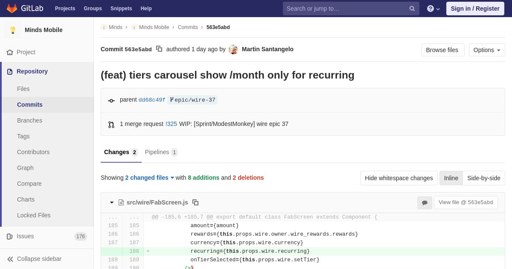Open Project in the sidebar

tap(26, 52)
